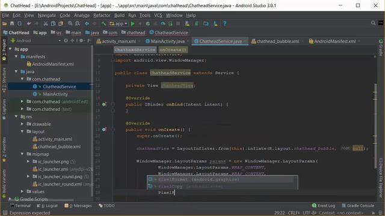The width and height of the screenshot is (385, 216).
Task: Click the Find magnifier icon
Action: 70,23
